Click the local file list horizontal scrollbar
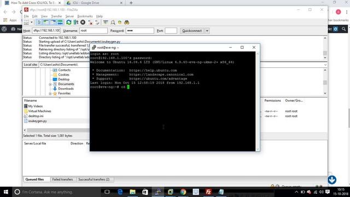Image resolution: width=350 pixels, height=197 pixels. pos(58,130)
